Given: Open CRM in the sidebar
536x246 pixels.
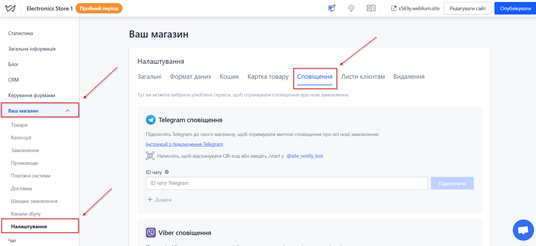Looking at the screenshot, I should [13, 80].
